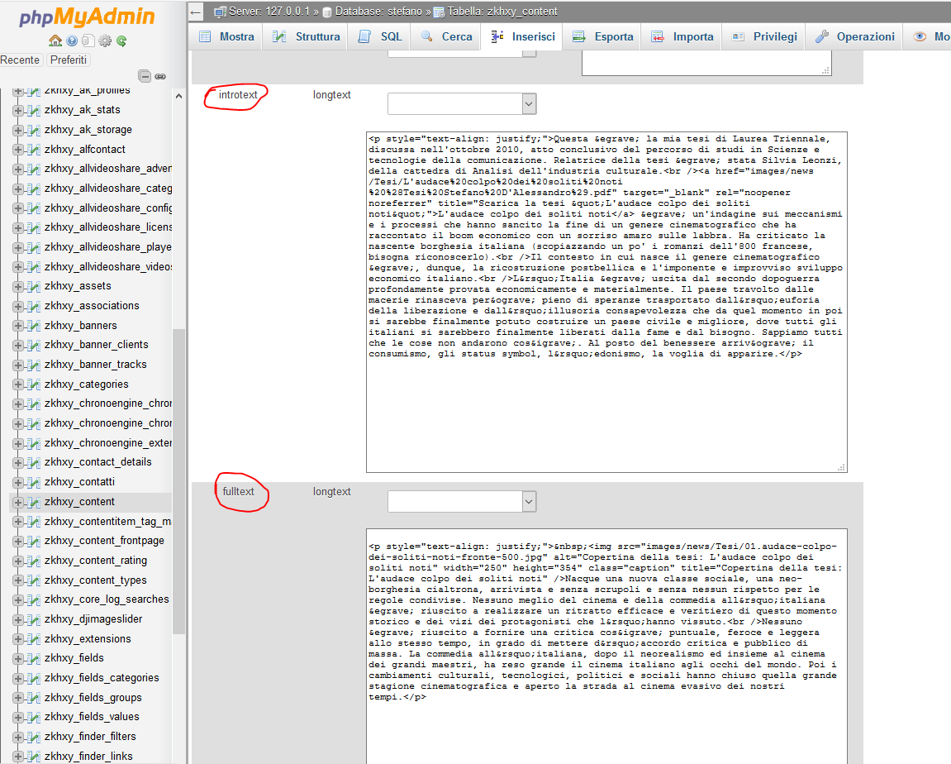The height and width of the screenshot is (764, 951).
Task: Expand the zkhxy_content_frontpage tree node
Action: [x=17, y=541]
